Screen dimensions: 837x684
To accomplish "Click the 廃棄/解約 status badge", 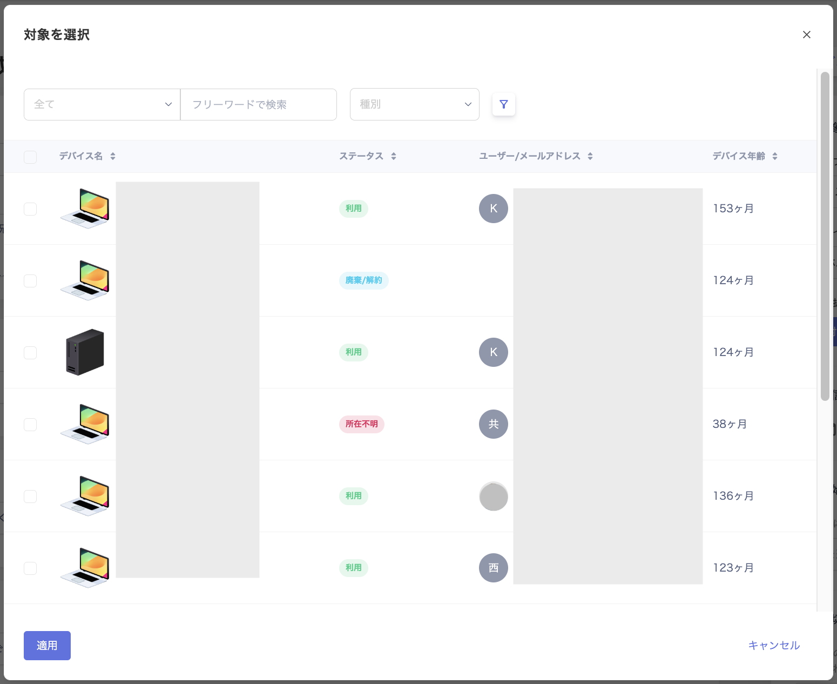I will [x=364, y=280].
